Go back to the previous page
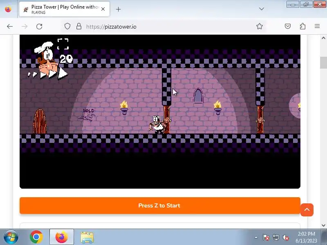 tap(9, 27)
